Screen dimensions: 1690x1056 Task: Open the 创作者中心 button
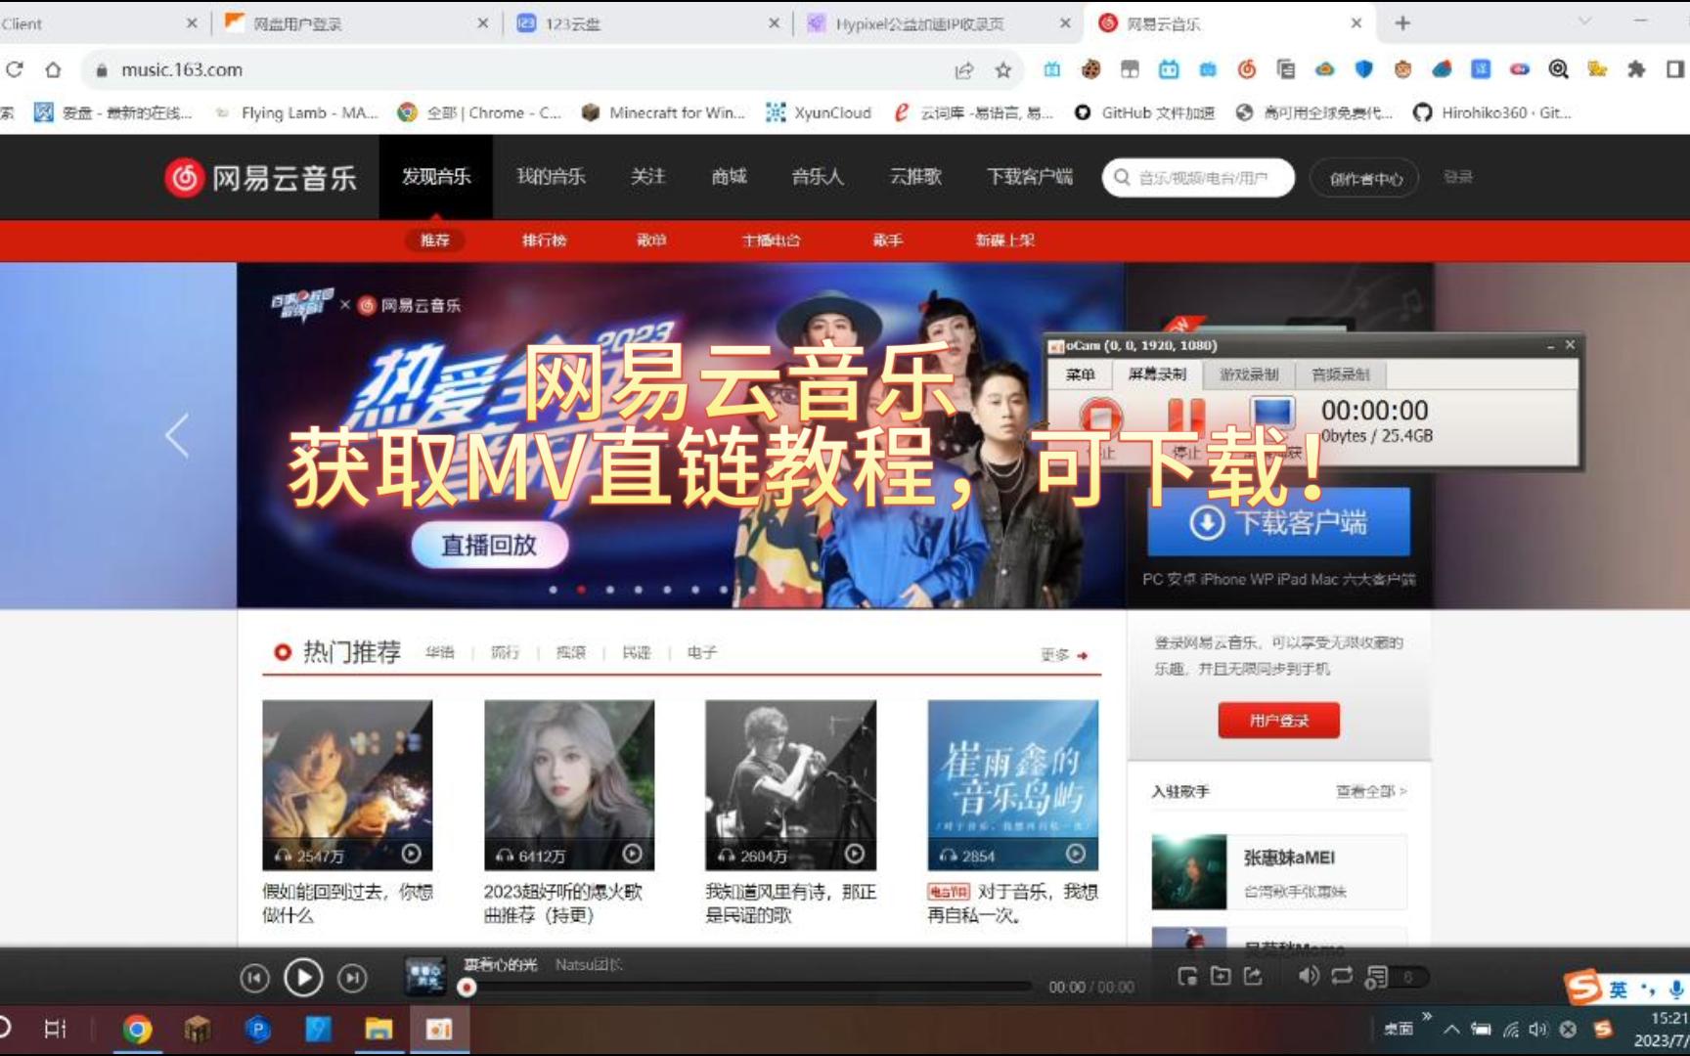1365,178
